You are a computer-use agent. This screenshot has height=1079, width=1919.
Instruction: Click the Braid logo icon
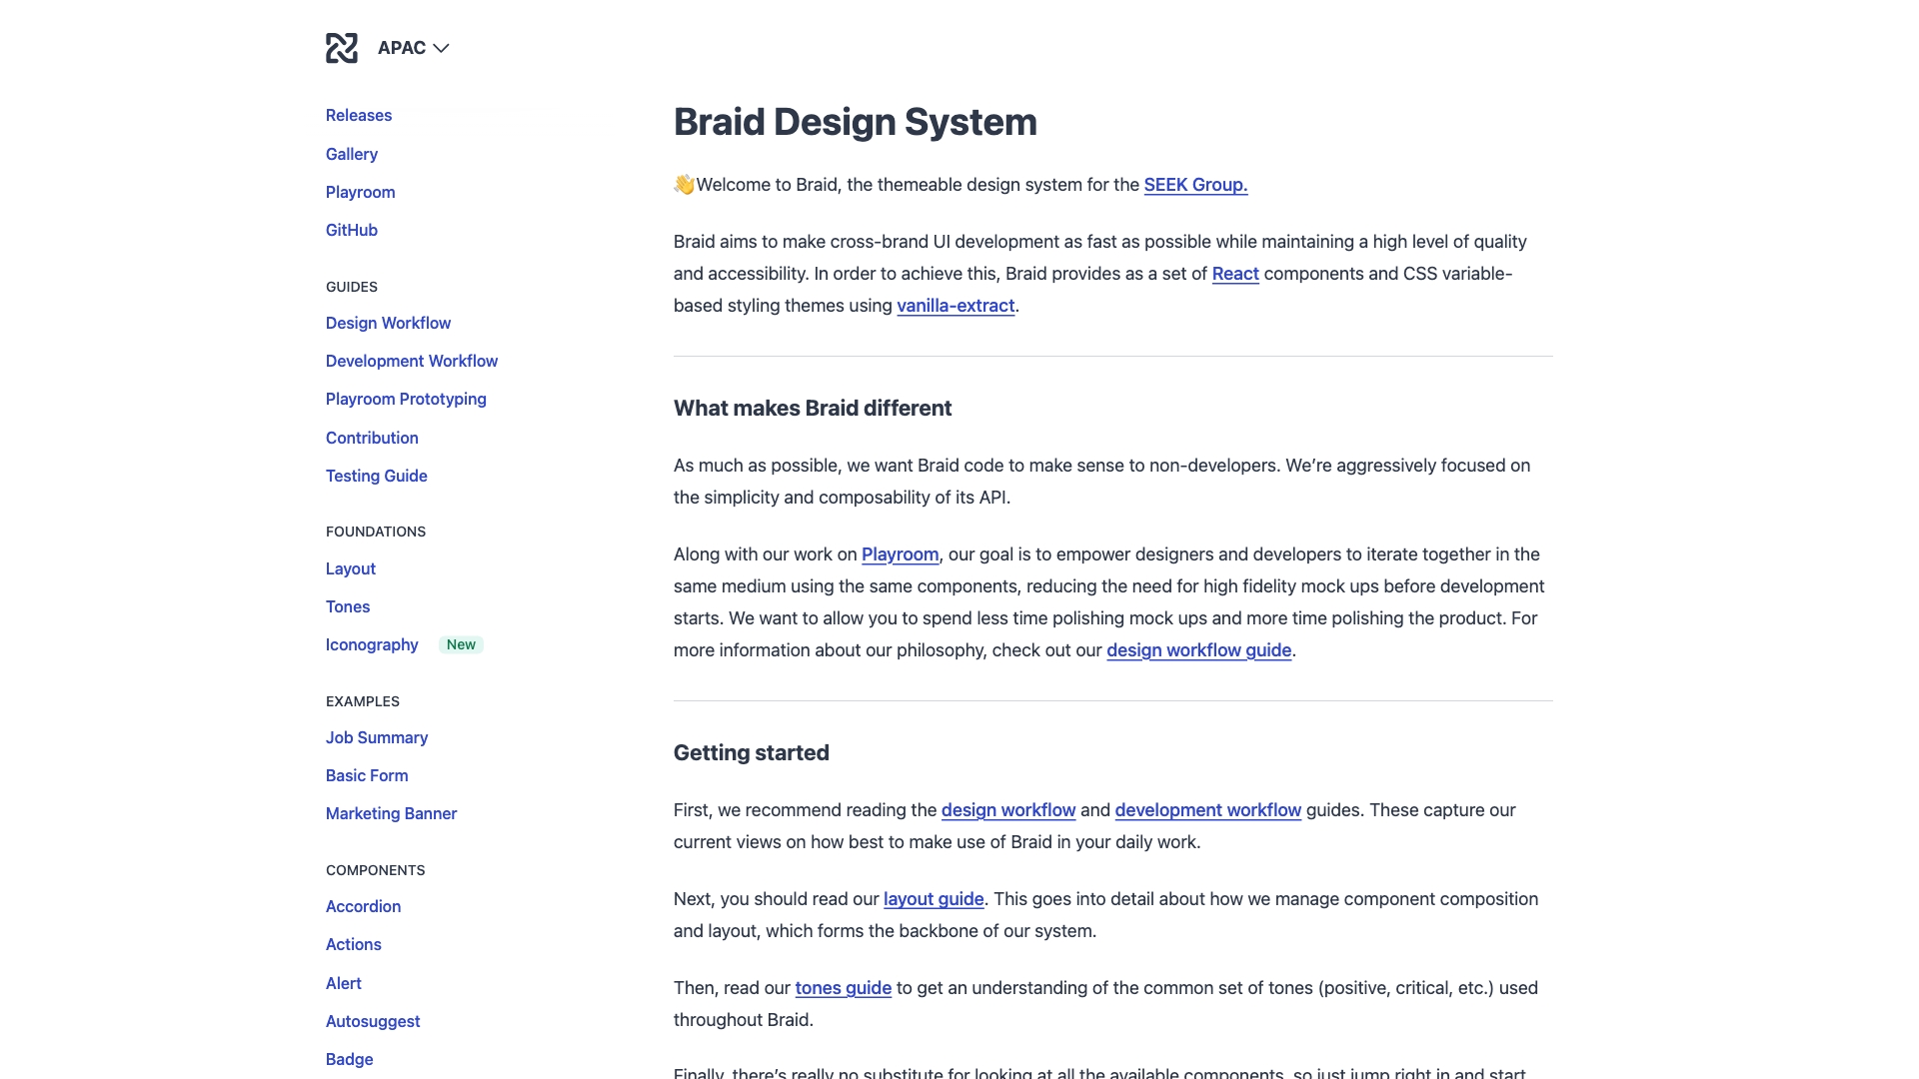(x=342, y=47)
